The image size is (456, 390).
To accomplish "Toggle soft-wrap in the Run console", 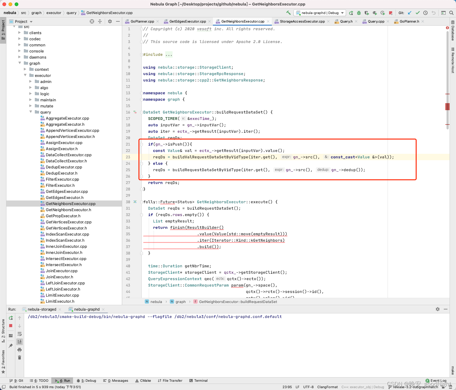I will [20, 334].
